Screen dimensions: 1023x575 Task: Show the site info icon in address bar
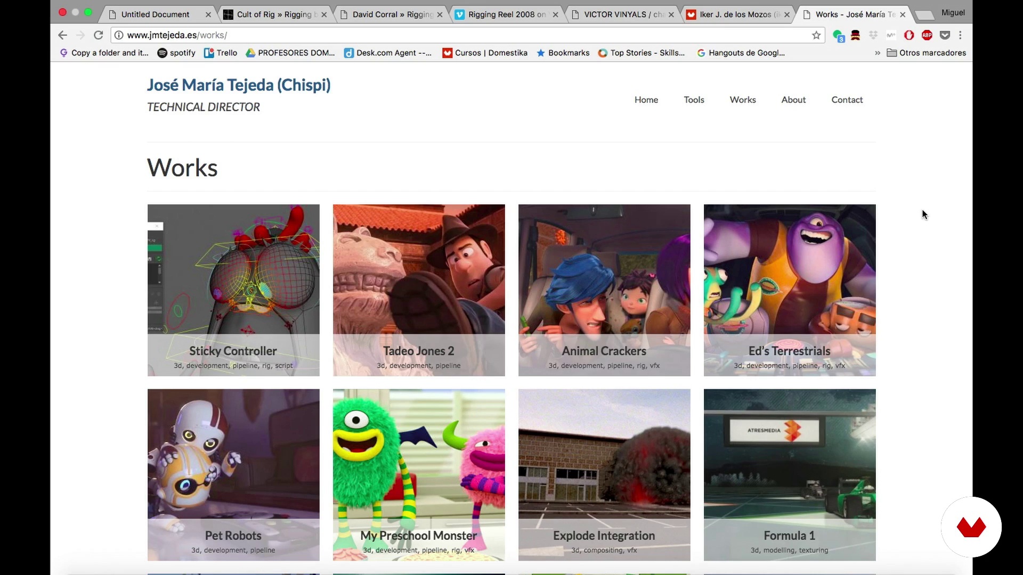point(119,35)
